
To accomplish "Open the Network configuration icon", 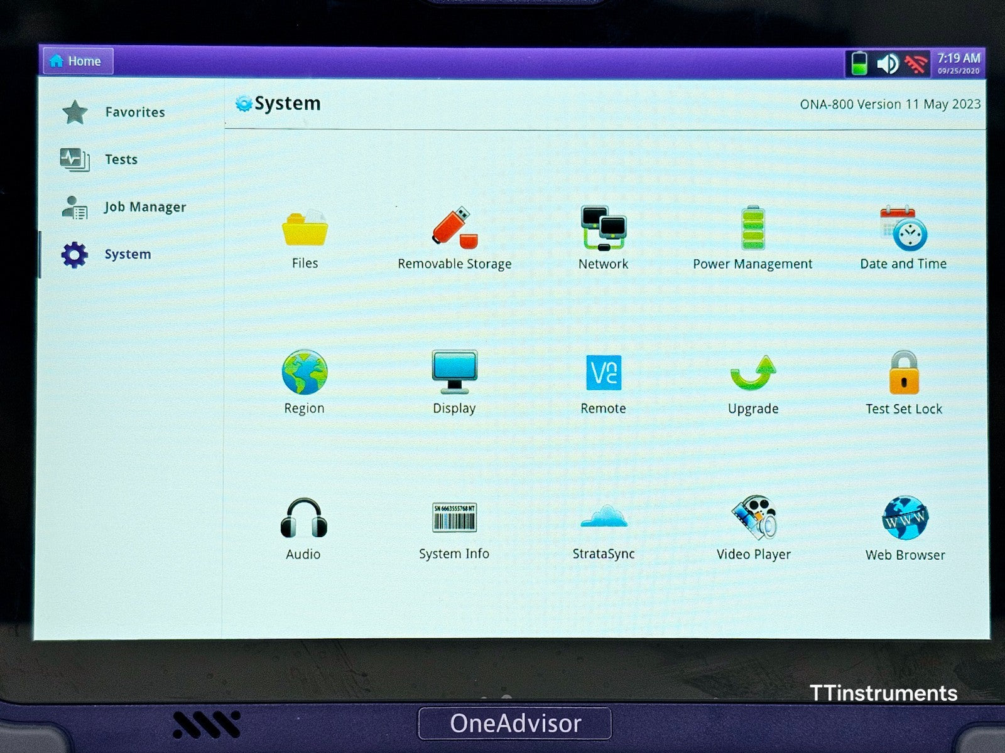I will click(x=603, y=228).
